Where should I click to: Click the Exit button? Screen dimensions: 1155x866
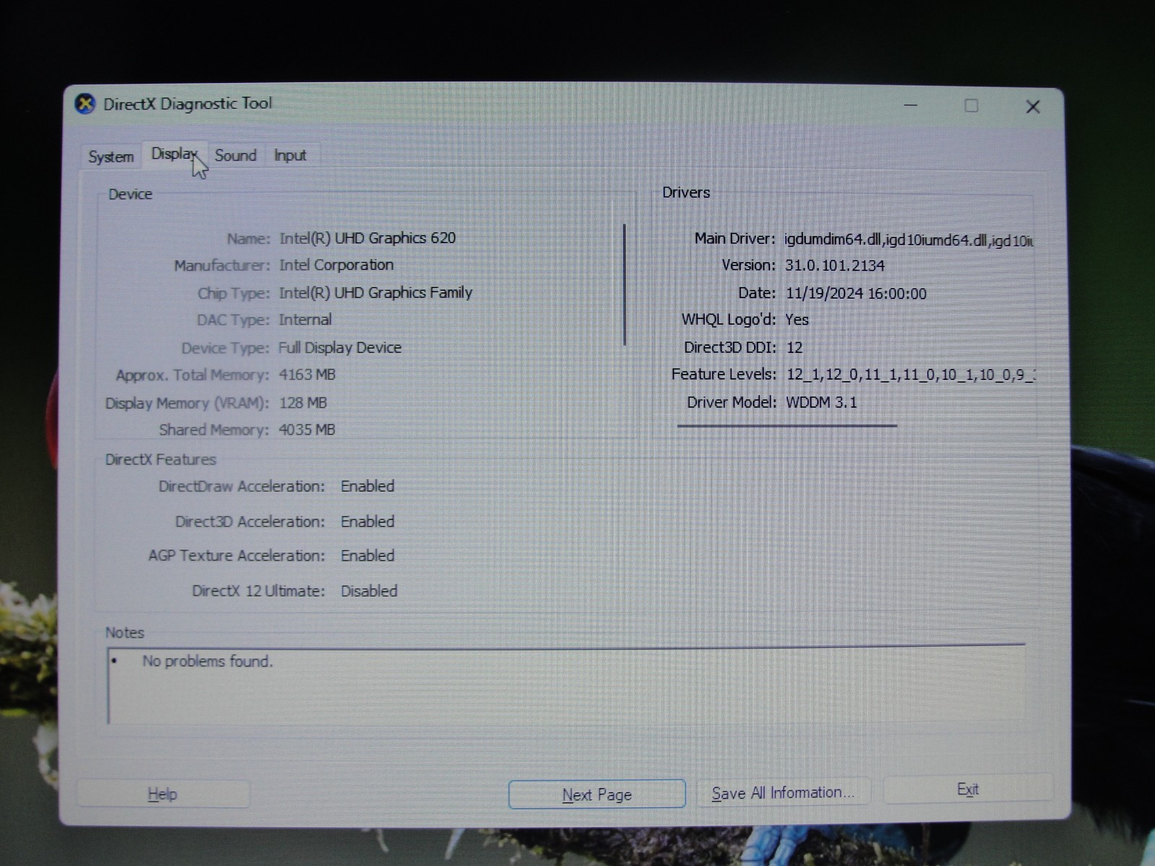point(968,790)
